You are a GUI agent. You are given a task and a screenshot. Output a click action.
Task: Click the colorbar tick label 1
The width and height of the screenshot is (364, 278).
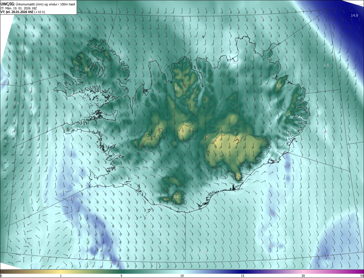pos(61,276)
